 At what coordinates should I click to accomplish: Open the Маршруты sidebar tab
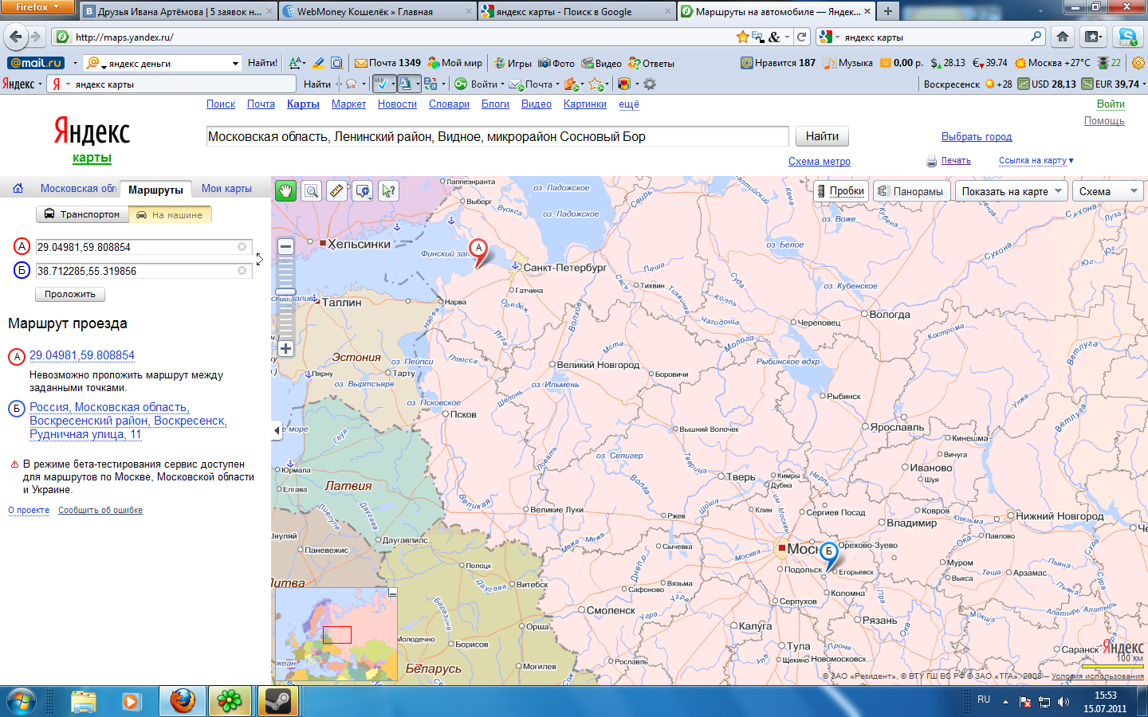pos(156,190)
